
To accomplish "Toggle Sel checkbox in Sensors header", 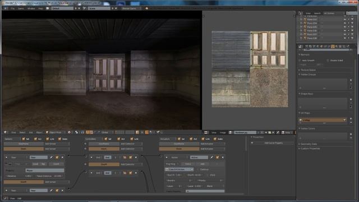I will [x=24, y=139].
